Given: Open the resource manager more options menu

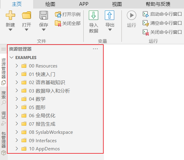Looking at the screenshot, I should pyautogui.click(x=95, y=49).
